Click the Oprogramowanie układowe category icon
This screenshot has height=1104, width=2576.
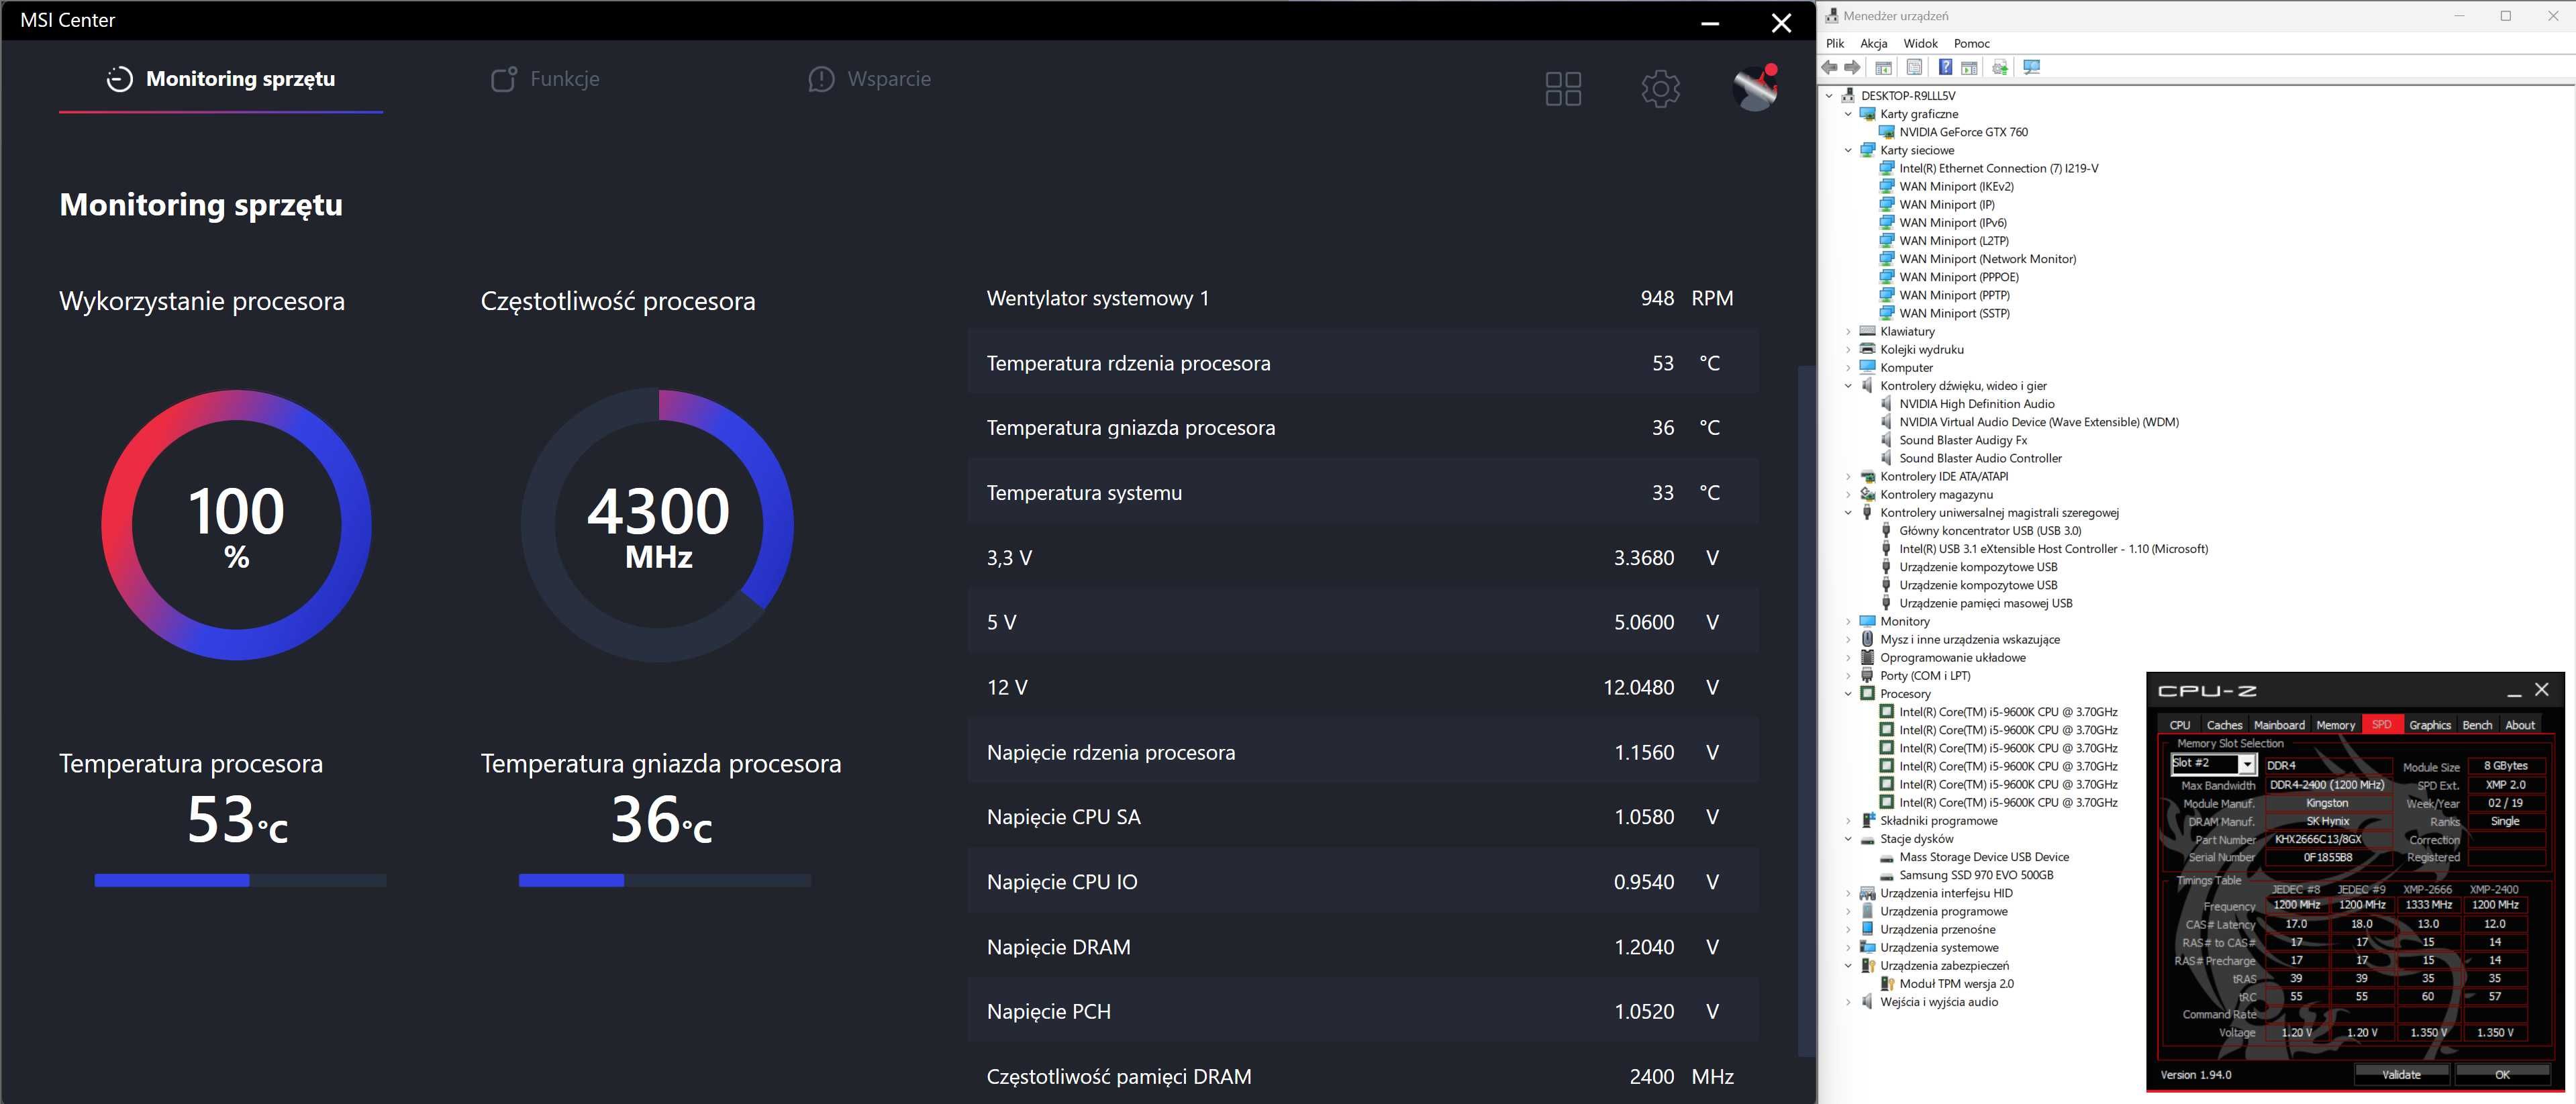click(x=1867, y=658)
